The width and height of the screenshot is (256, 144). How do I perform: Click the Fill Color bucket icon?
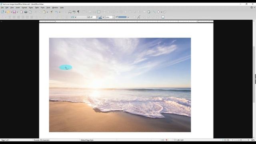pos(117,17)
